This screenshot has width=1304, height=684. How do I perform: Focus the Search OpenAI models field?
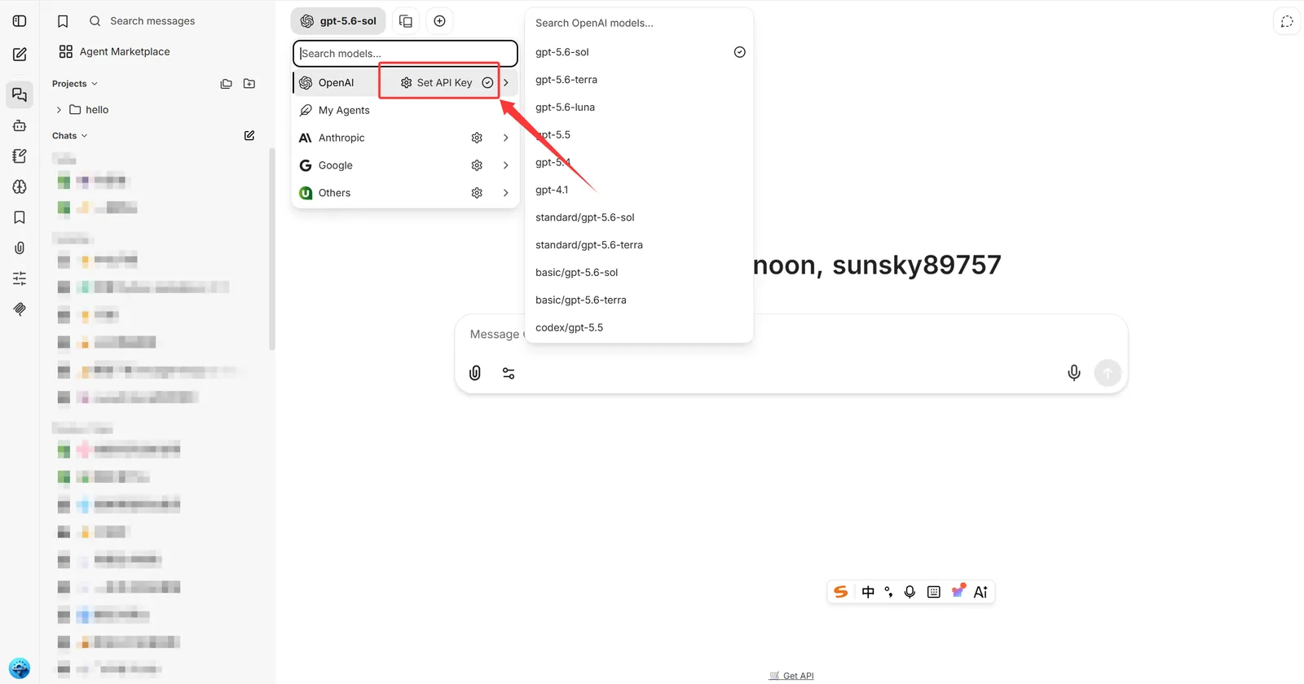coord(639,23)
